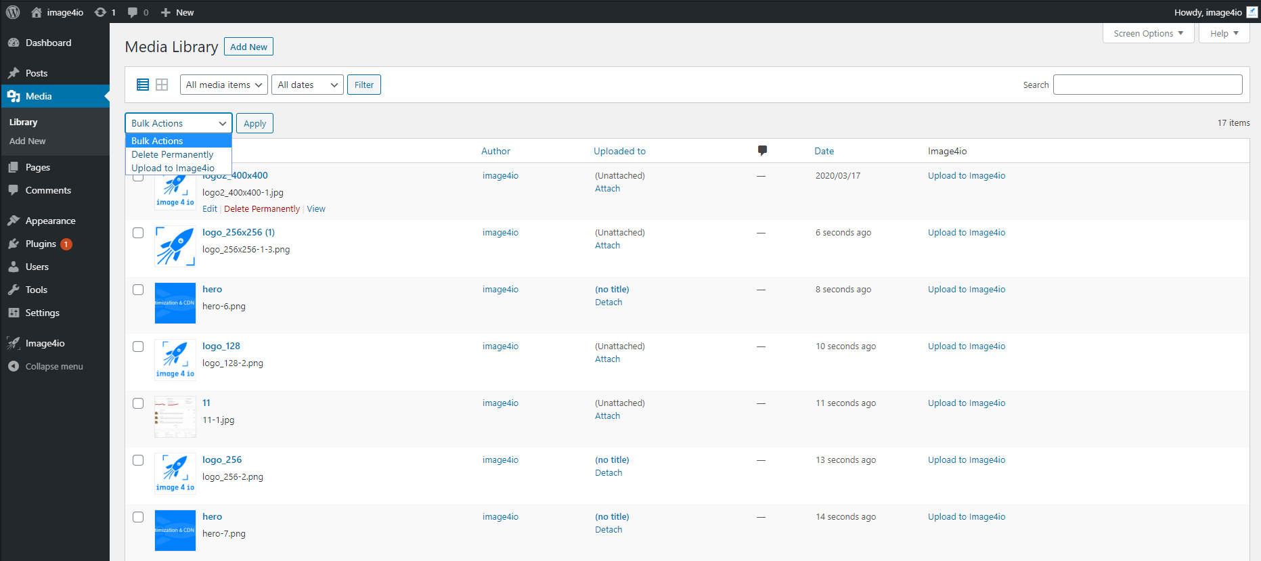Click the Collapse menu arrow icon
Image resolution: width=1261 pixels, height=561 pixels.
point(14,366)
